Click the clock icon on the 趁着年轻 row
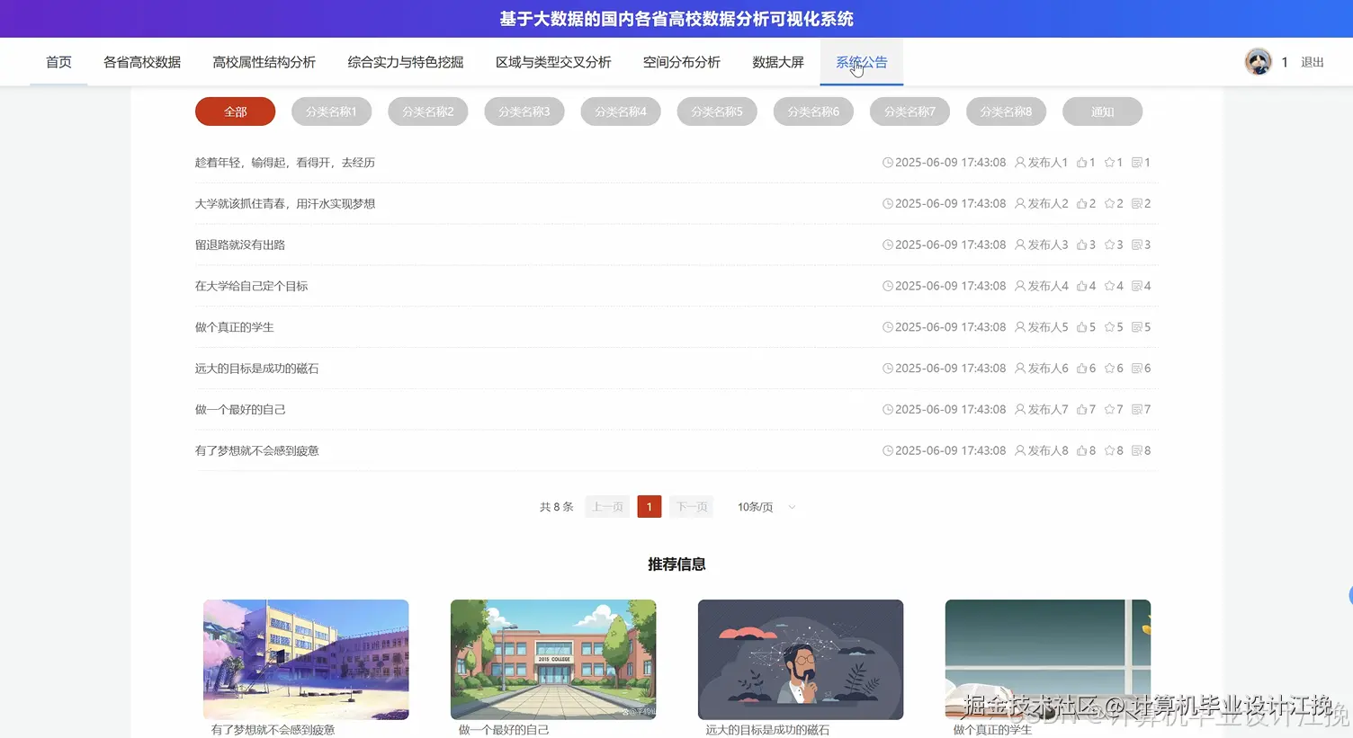 click(x=888, y=163)
